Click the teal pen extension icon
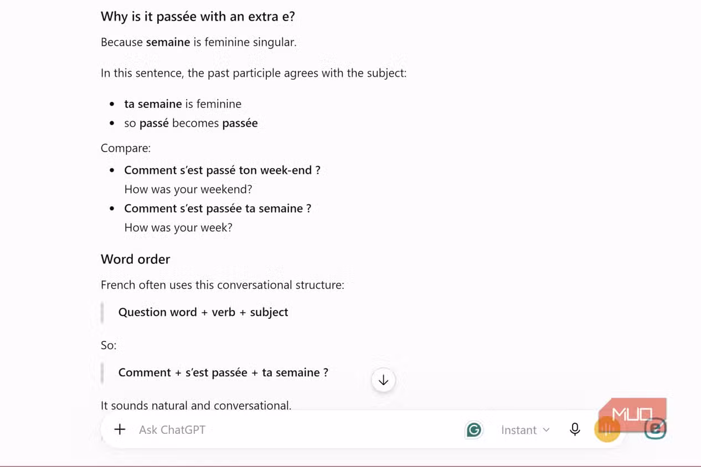 (655, 429)
